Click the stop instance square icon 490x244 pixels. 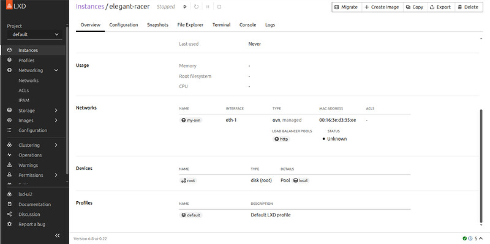(219, 7)
